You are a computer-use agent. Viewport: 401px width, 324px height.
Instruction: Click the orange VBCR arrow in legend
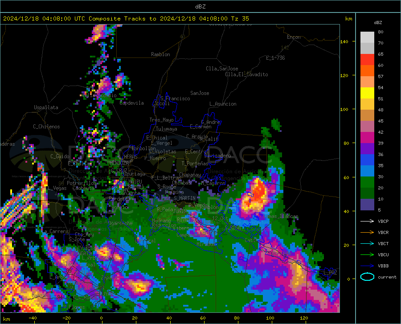[367, 232]
